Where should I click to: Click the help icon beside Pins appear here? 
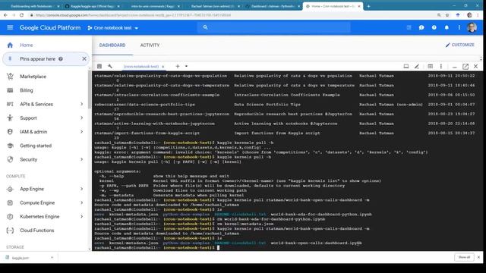61,59
